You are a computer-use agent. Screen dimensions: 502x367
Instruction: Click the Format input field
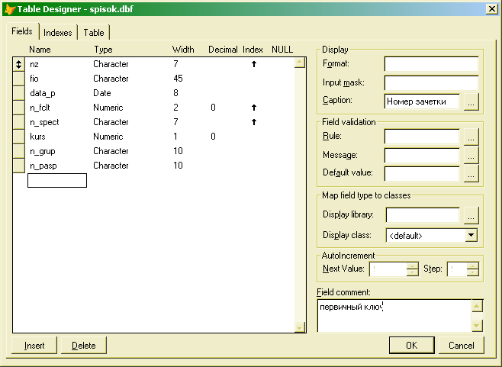pos(430,63)
